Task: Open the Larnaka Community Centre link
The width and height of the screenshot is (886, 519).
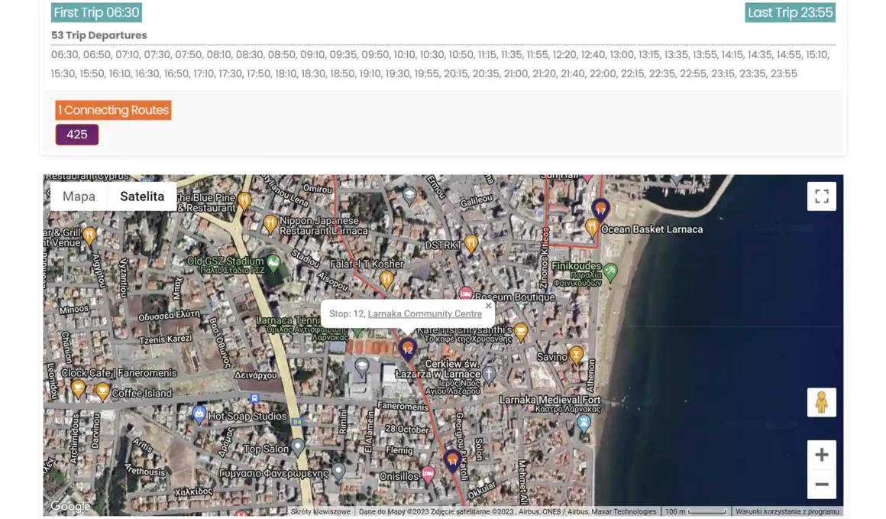Action: (x=425, y=313)
